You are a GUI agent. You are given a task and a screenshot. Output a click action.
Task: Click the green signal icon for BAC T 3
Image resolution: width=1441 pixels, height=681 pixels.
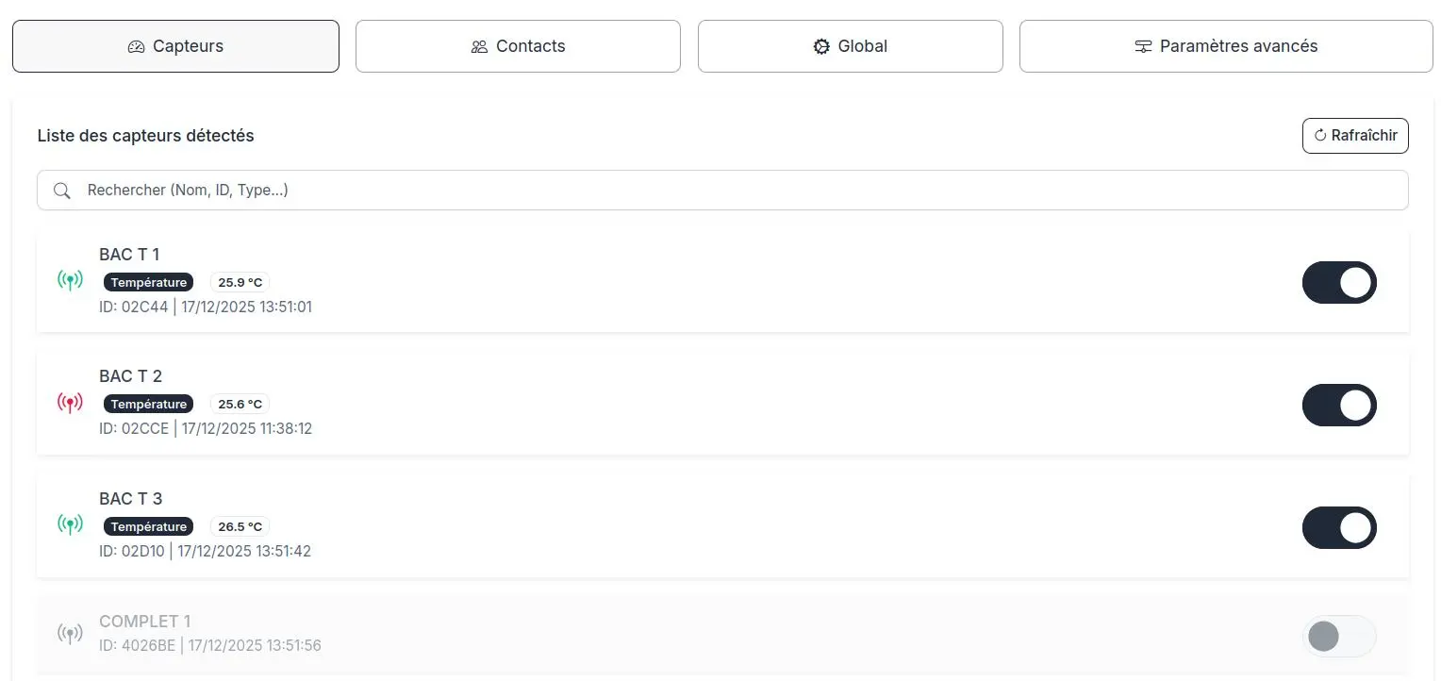point(70,525)
